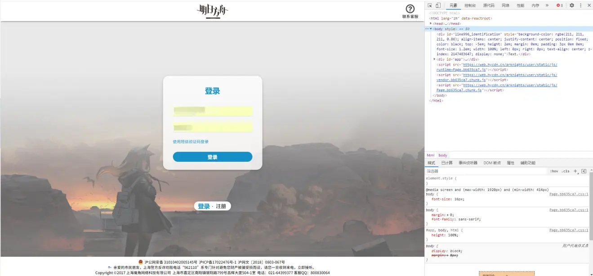The image size is (593, 276).
Task: Select 登录 in the bottom toggle pill
Action: pyautogui.click(x=204, y=206)
